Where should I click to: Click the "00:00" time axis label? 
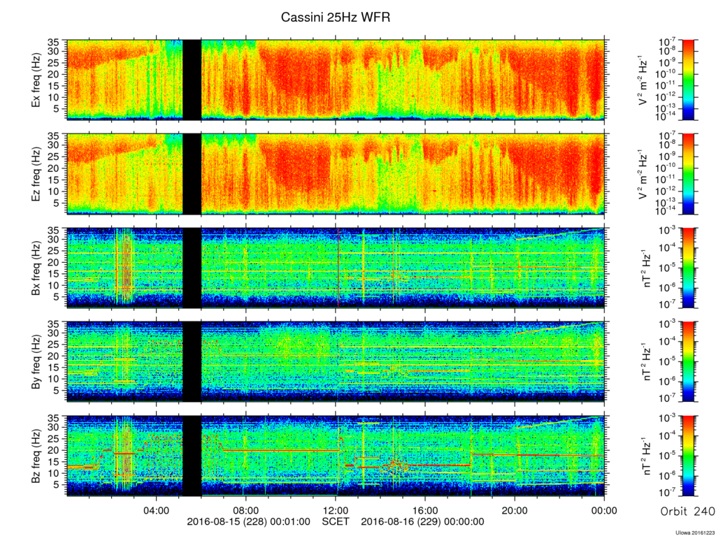[604, 510]
